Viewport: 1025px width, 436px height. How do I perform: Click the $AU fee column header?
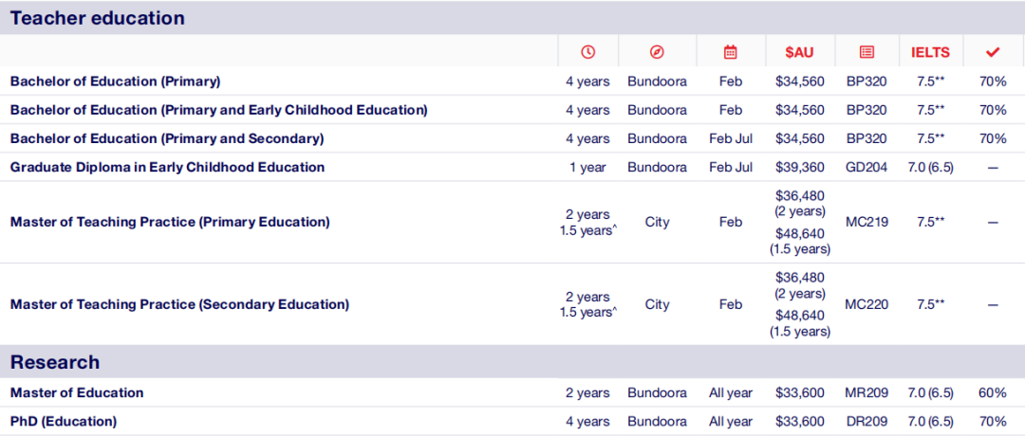[799, 52]
